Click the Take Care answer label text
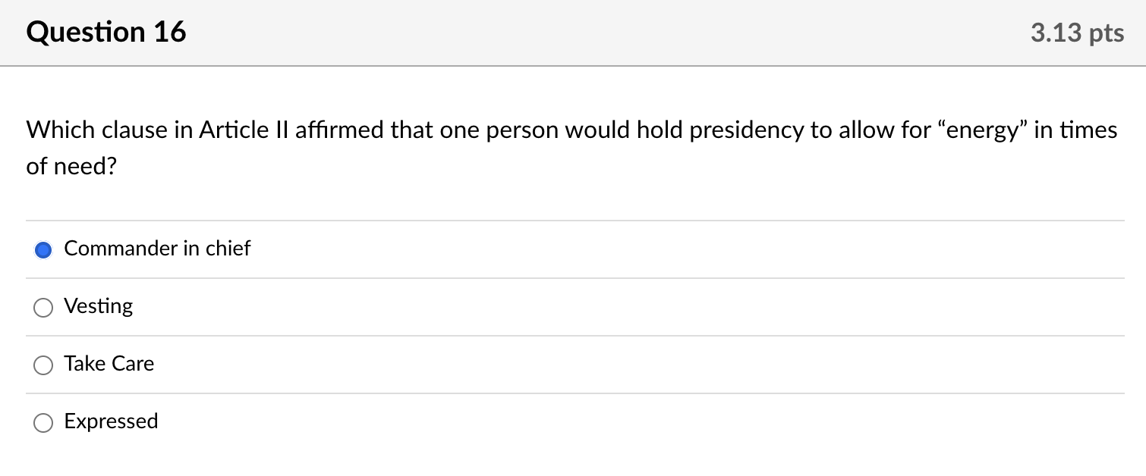Screen dimensions: 1146x476 point(109,364)
